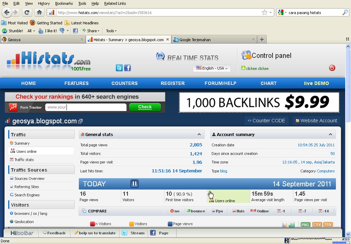Open StumbleUpon Tools dropdown
This screenshot has width=351, height=244.
(x=111, y=30)
